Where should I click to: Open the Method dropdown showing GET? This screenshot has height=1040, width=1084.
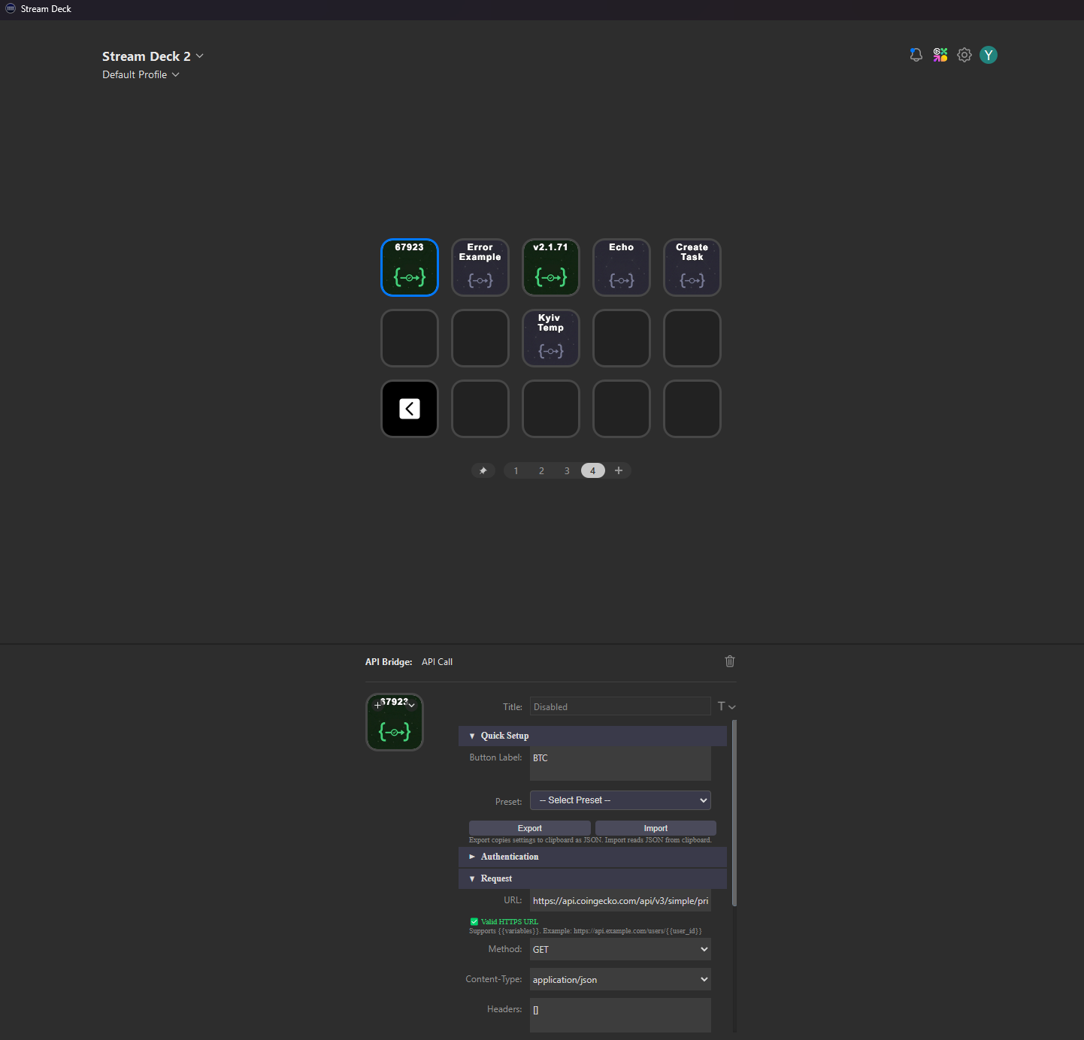pyautogui.click(x=619, y=949)
